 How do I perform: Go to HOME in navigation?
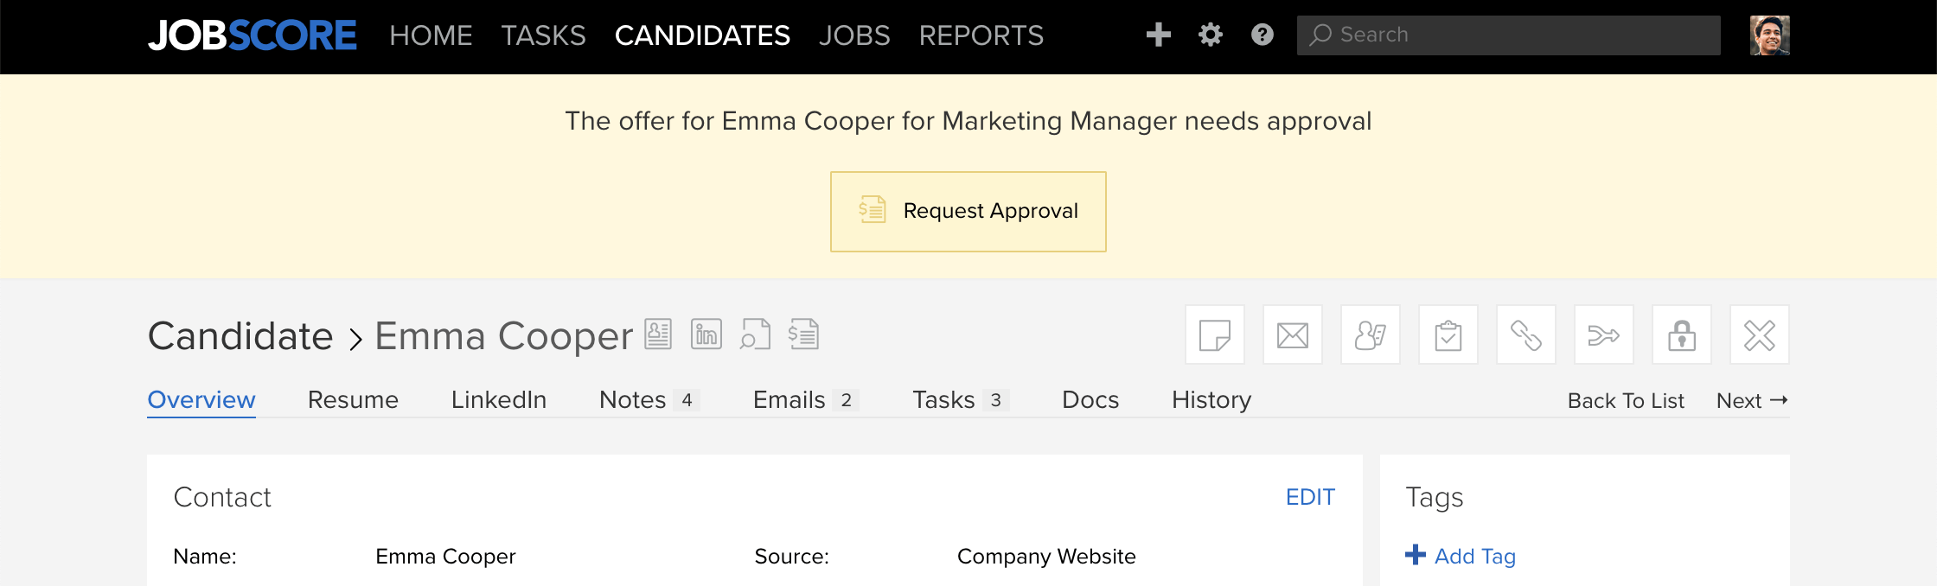(x=431, y=35)
